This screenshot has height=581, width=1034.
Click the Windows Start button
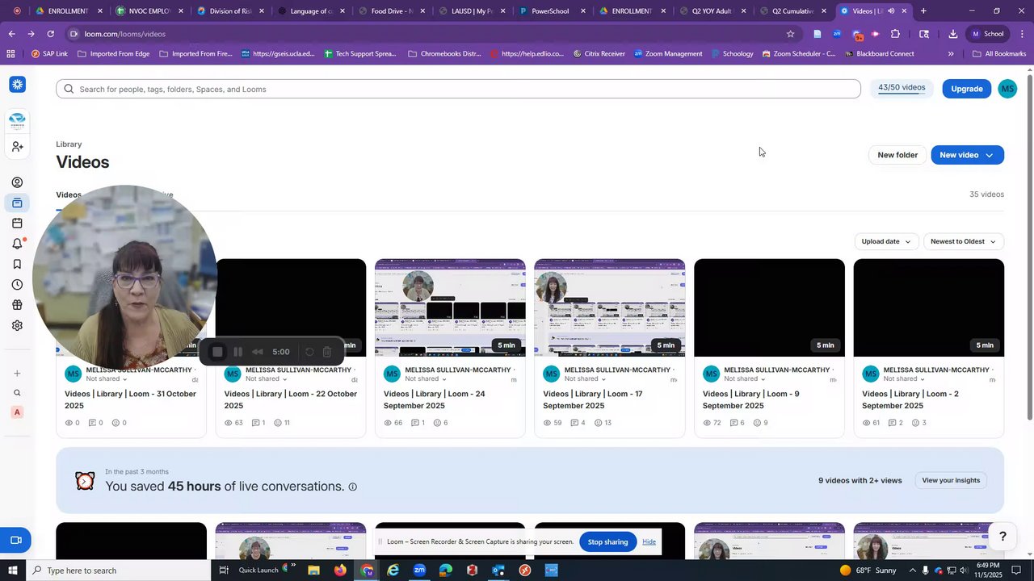coord(12,571)
